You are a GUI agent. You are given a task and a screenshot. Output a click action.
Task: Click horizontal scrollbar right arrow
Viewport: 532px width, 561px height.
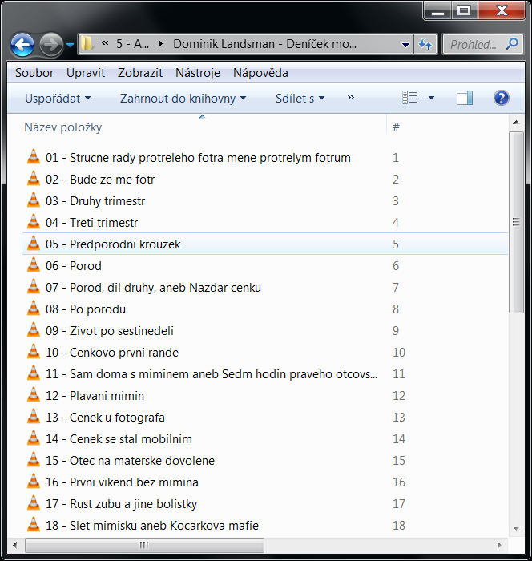[499, 545]
